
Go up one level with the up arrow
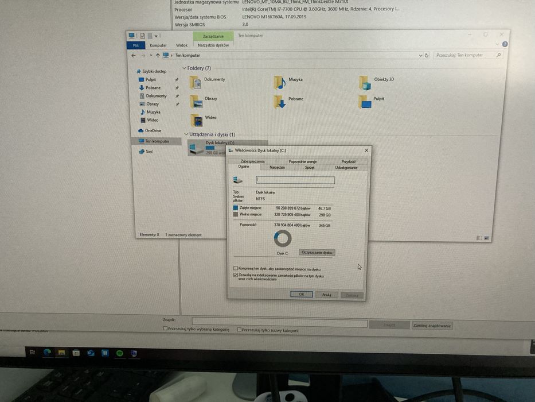point(157,55)
